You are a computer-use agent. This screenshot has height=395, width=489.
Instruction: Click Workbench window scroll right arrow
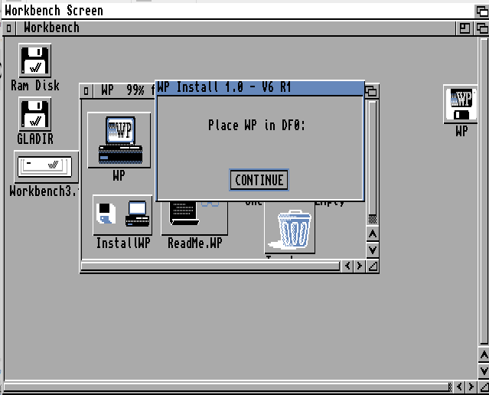[471, 387]
